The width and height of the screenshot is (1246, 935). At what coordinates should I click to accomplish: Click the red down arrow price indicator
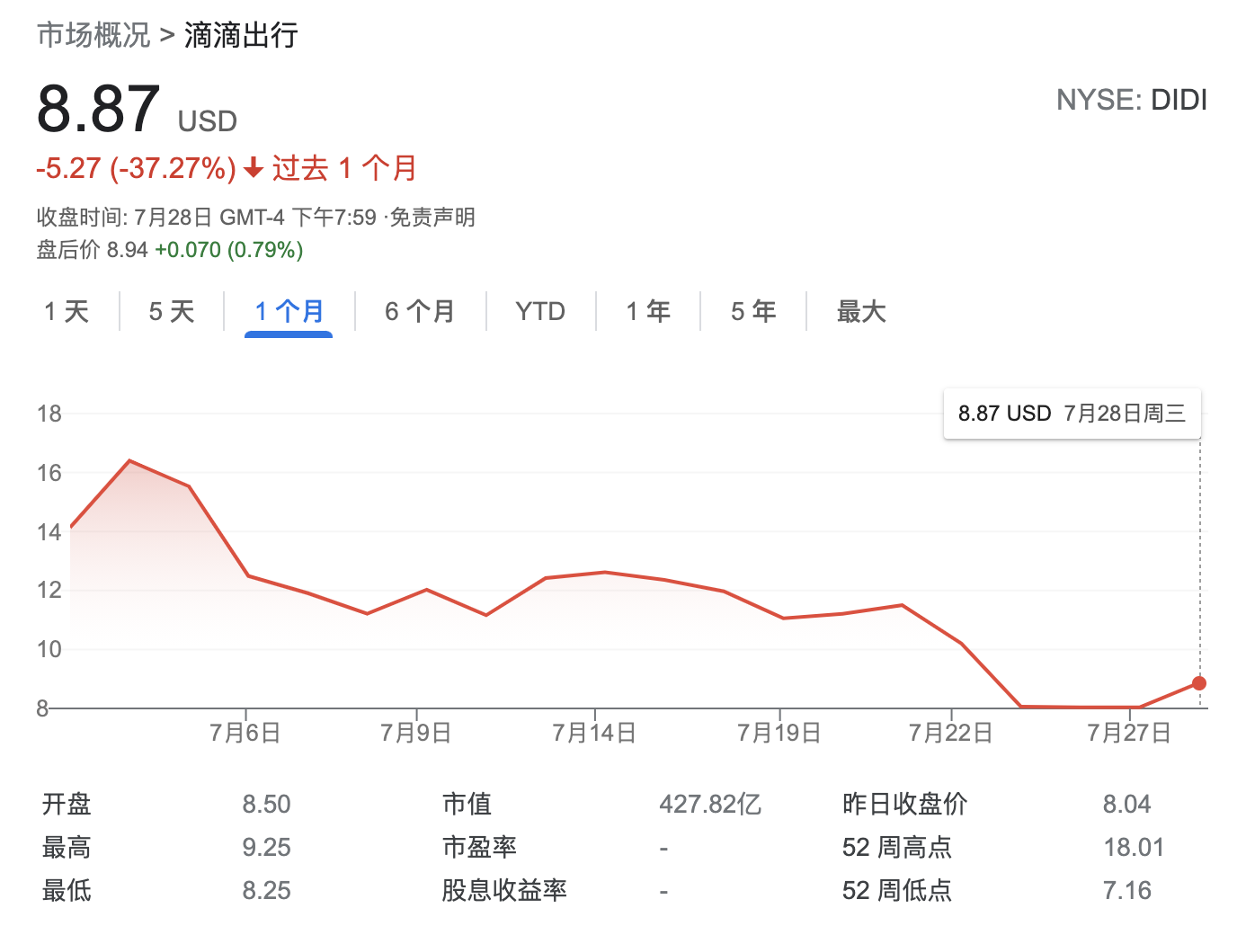click(254, 167)
